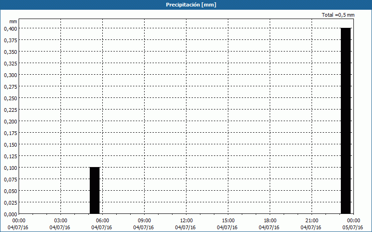Viewport: 372px width, 232px height.
Task: Click the 0,225 y-axis value
Action: point(10,110)
